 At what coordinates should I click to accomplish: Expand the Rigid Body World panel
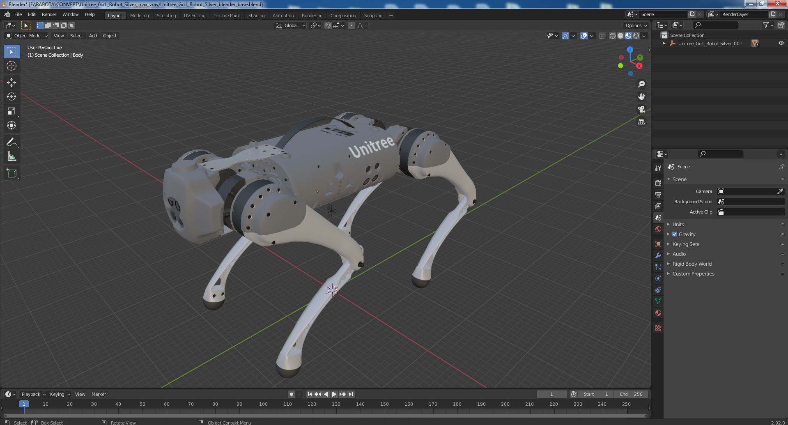click(692, 264)
